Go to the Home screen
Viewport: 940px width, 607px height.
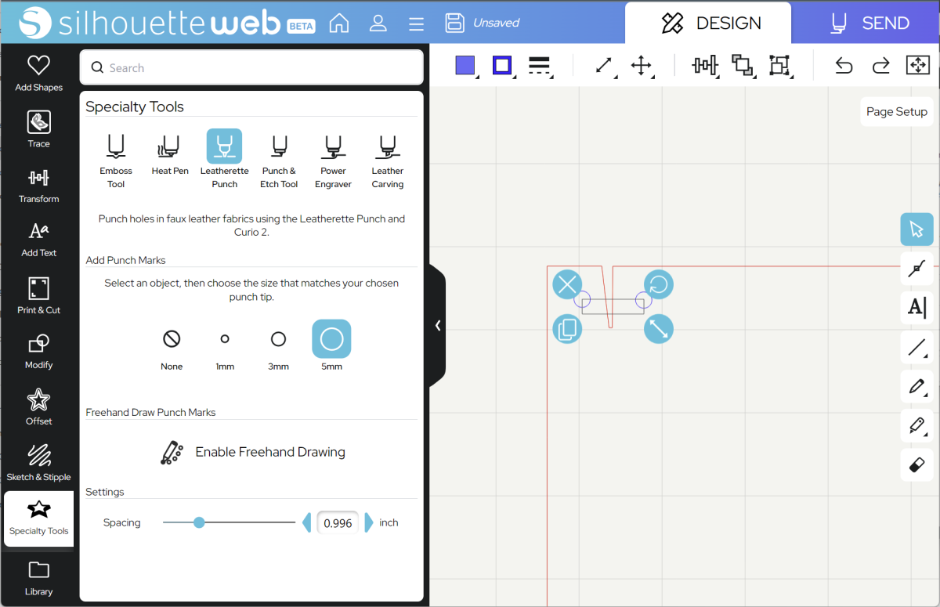[339, 23]
